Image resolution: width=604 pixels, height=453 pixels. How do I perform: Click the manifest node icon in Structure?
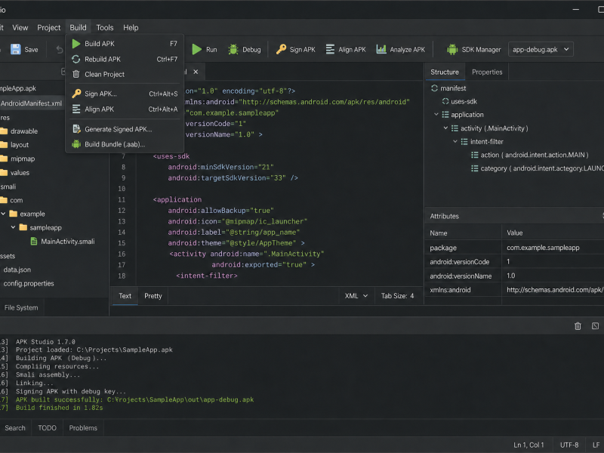tap(435, 88)
